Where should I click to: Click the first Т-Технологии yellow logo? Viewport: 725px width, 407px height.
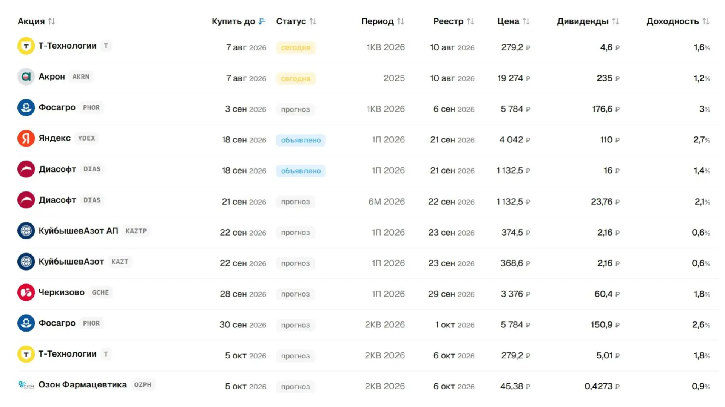(x=26, y=46)
